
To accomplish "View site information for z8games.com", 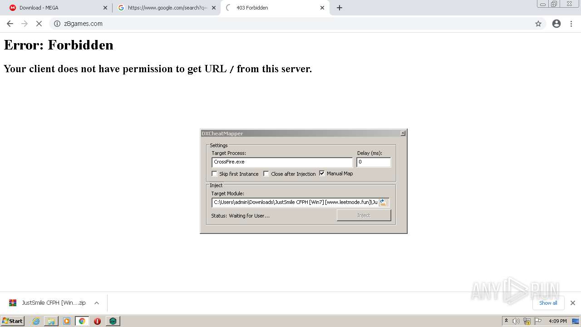I will (x=57, y=24).
